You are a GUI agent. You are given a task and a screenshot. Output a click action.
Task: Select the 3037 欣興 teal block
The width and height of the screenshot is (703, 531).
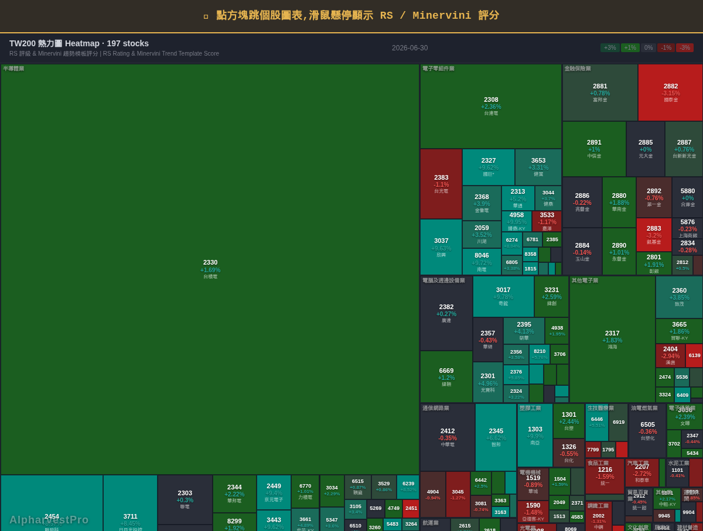click(441, 247)
